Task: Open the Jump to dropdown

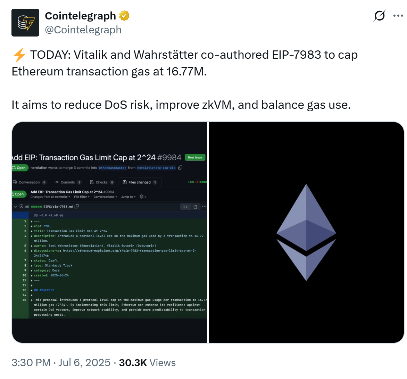Action: coord(128,197)
